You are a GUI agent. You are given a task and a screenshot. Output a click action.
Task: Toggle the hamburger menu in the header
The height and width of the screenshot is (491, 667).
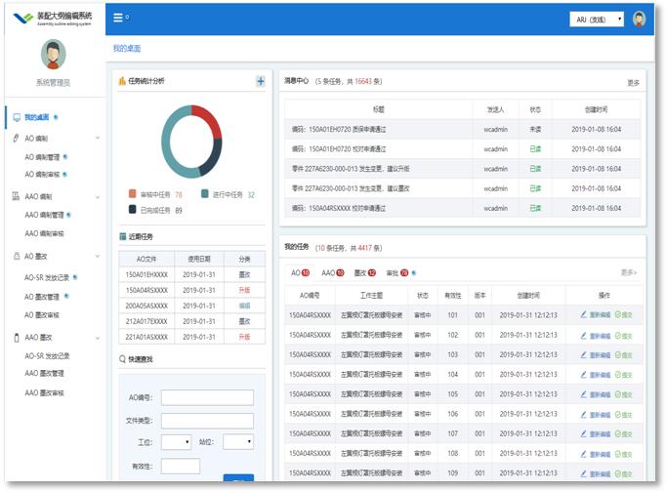coord(118,18)
